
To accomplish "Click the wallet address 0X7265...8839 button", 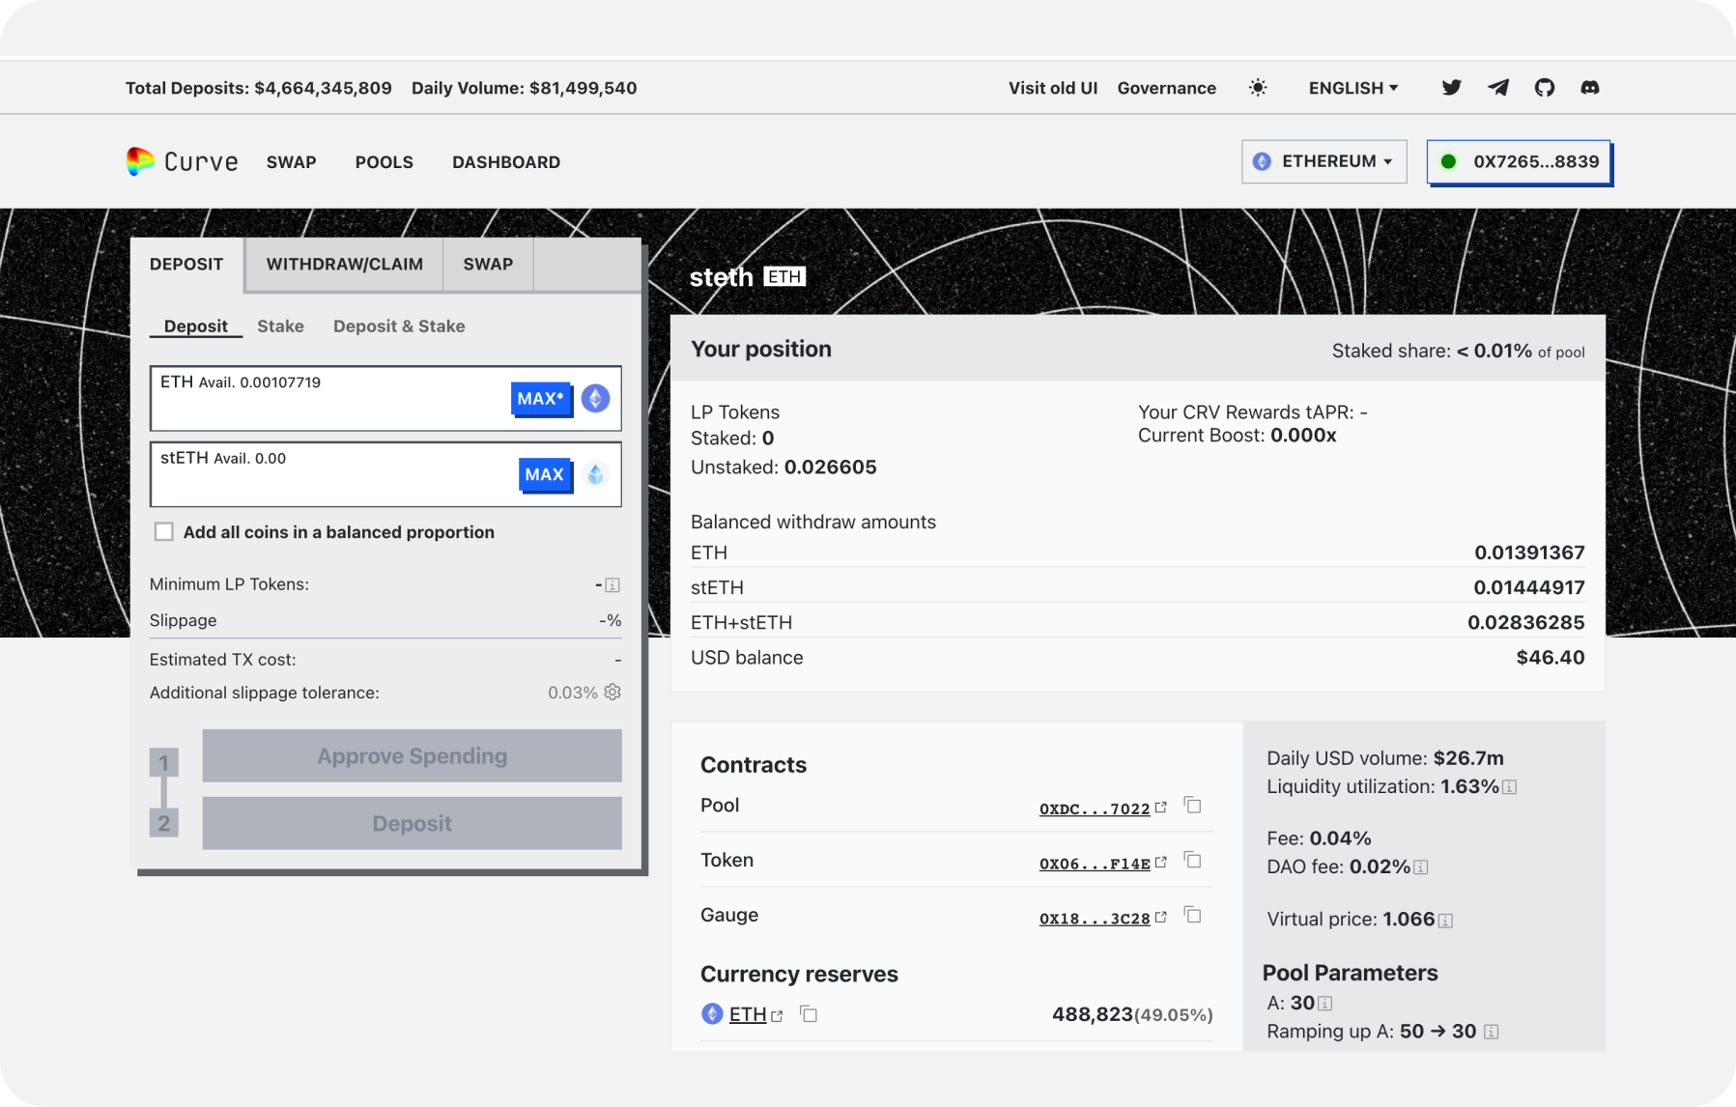I will (x=1519, y=161).
